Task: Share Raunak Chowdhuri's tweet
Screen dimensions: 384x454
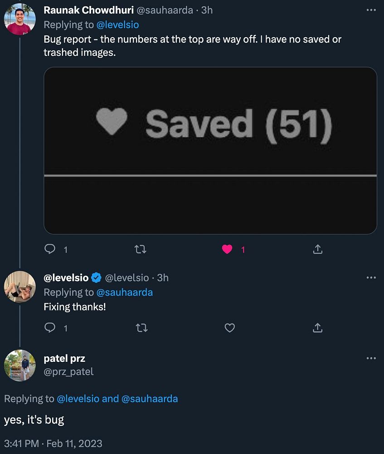Action: (x=318, y=249)
